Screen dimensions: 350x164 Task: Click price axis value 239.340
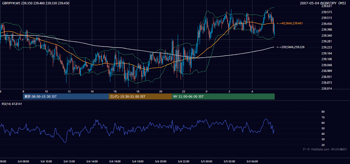click(x=326, y=36)
